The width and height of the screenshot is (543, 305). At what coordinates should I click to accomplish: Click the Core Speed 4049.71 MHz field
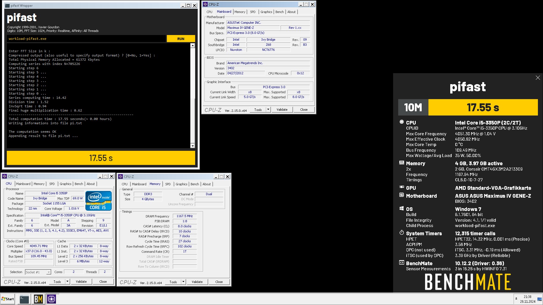[x=39, y=246]
